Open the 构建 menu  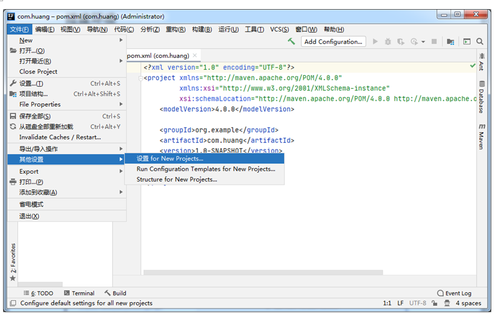[202, 29]
